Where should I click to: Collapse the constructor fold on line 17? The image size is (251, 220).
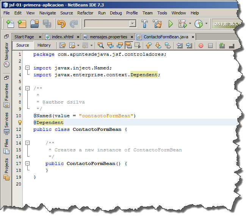click(28, 163)
